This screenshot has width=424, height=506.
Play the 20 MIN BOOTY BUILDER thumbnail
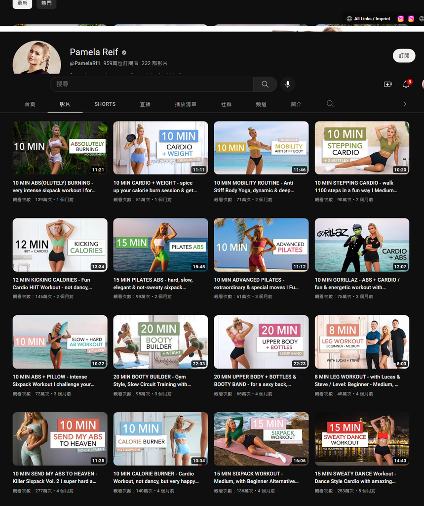(160, 342)
